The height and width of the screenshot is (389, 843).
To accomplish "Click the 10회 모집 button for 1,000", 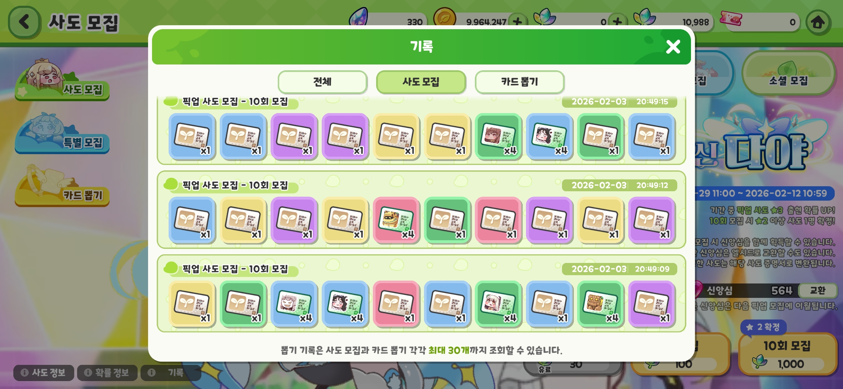I will click(x=787, y=354).
